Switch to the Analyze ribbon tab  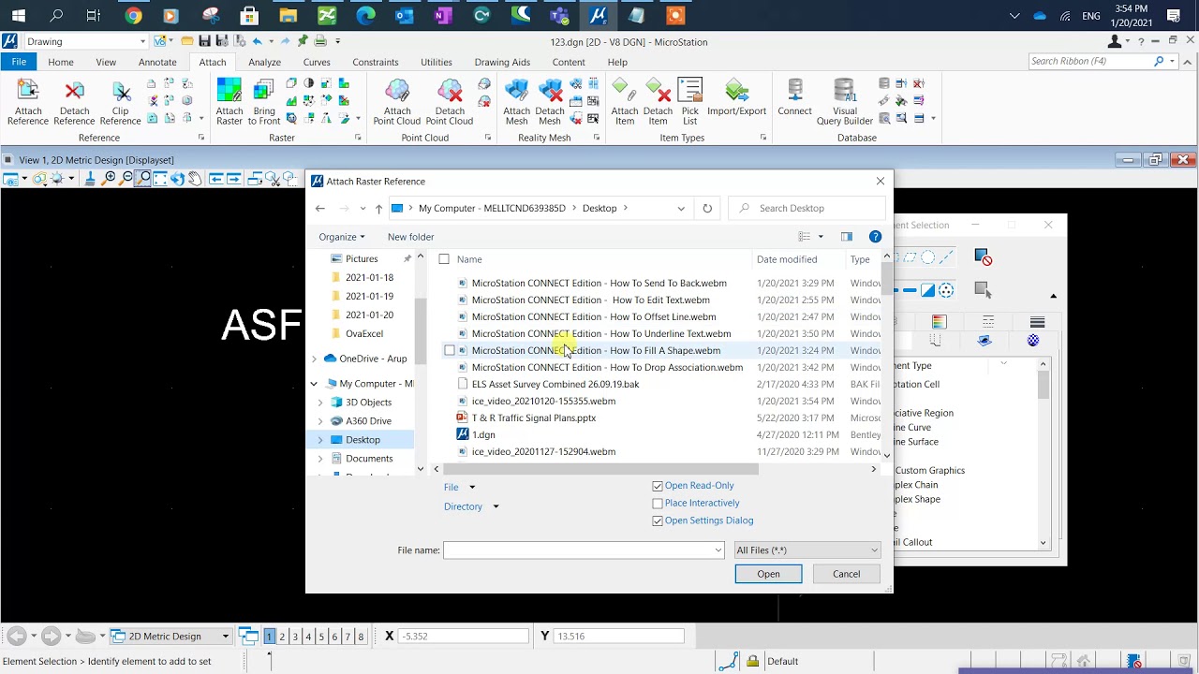264,62
